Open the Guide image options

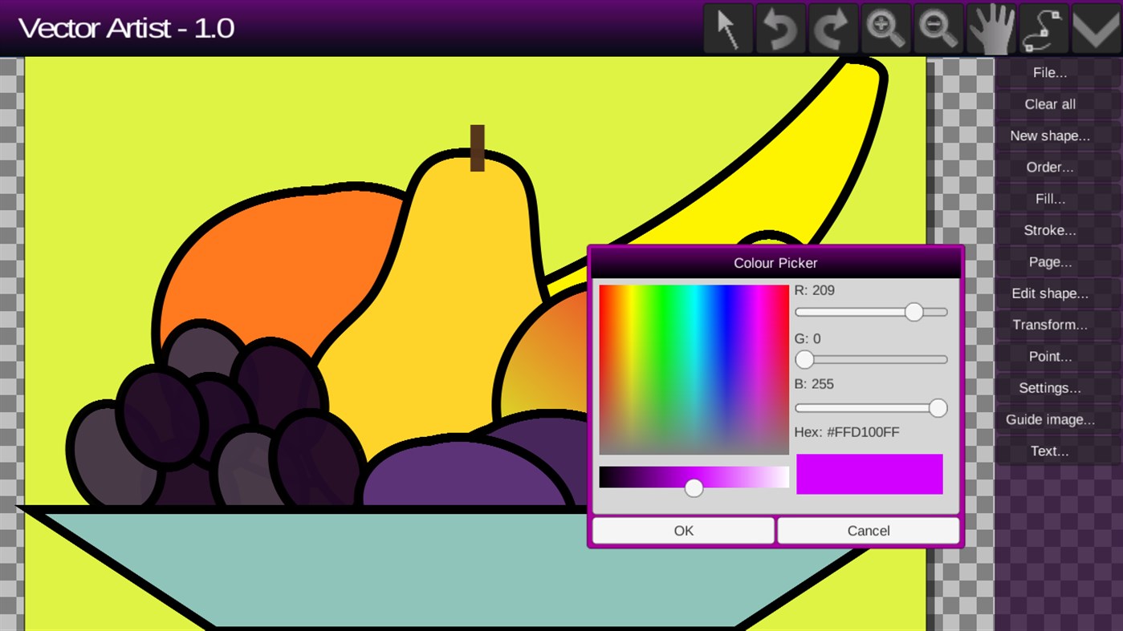(x=1049, y=419)
